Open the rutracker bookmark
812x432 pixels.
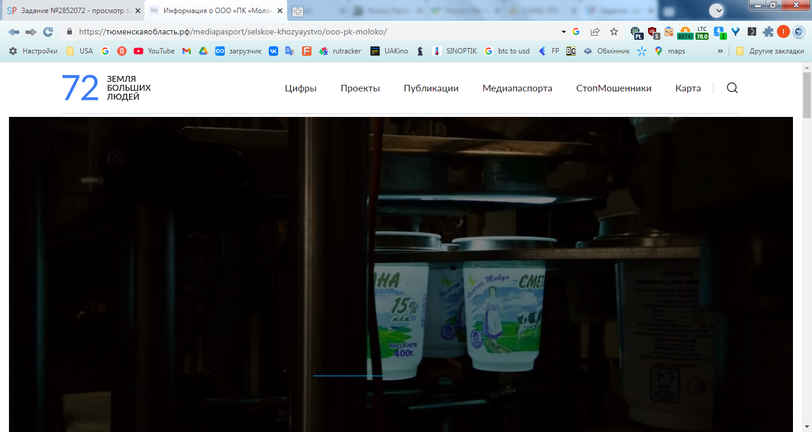tap(340, 51)
